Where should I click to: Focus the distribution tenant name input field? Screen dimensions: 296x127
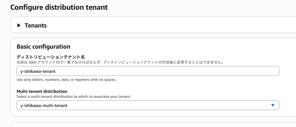[x=148, y=71]
